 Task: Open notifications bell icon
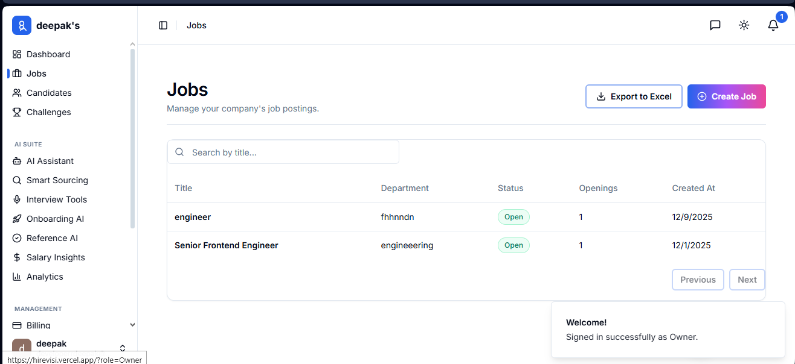[773, 25]
